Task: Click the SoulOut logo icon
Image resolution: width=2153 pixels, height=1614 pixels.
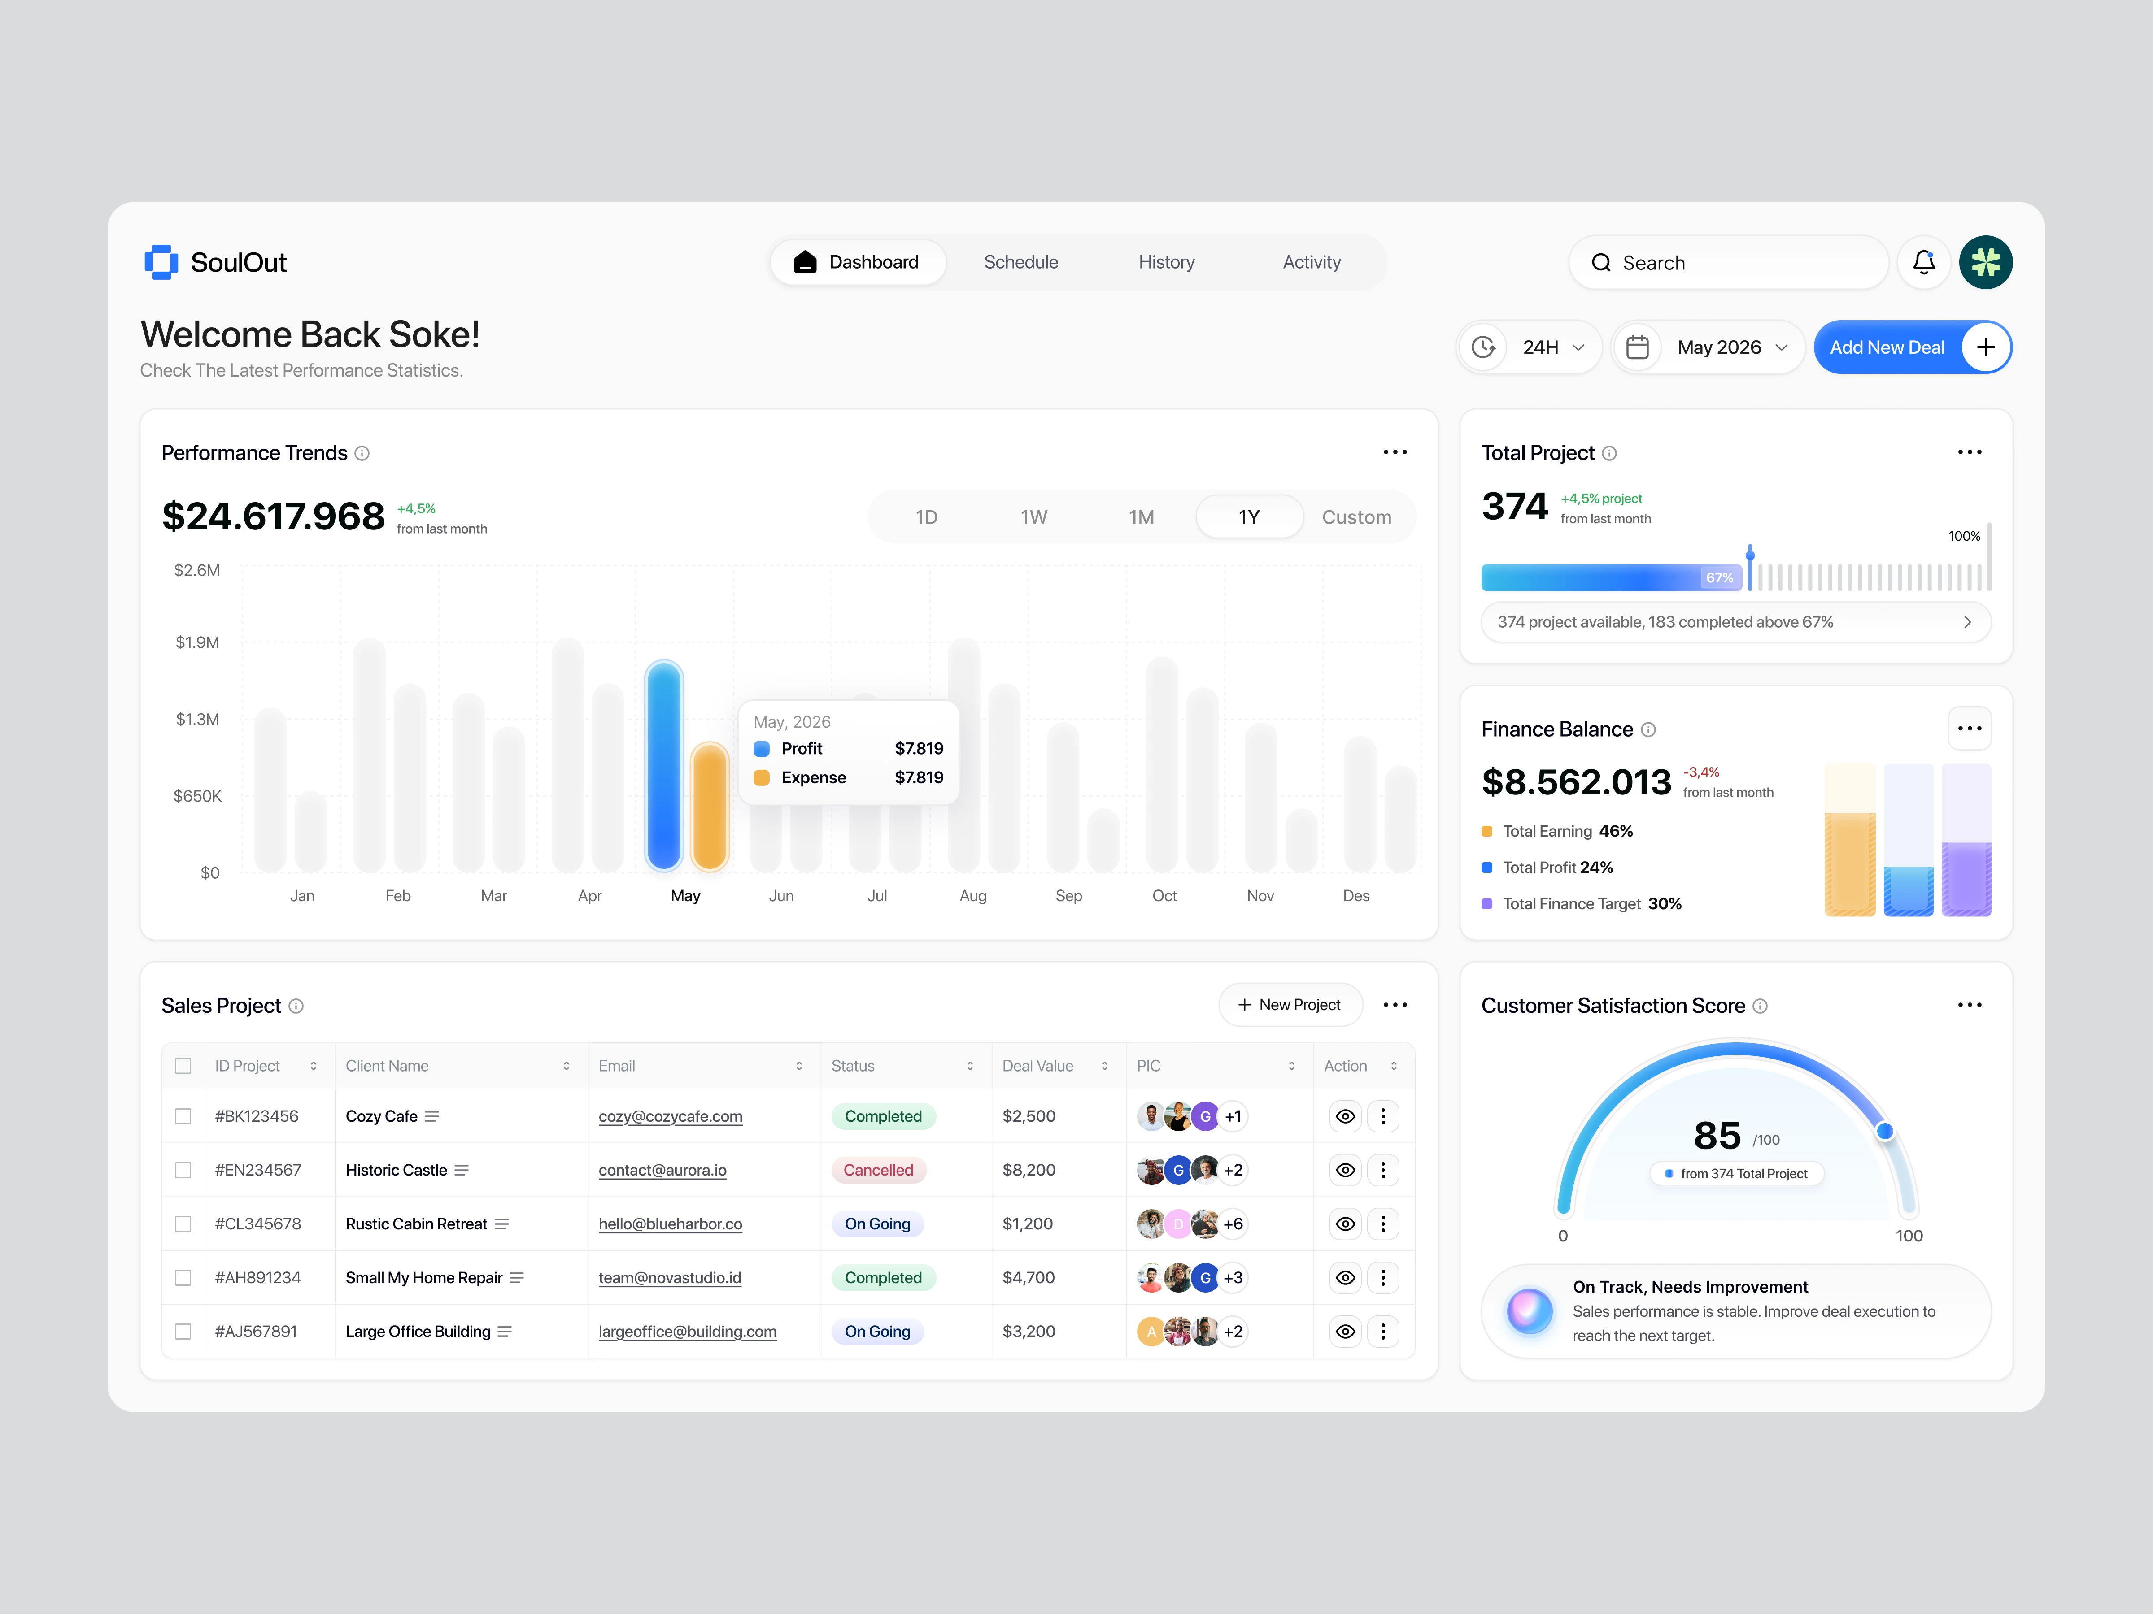Action: (161, 263)
